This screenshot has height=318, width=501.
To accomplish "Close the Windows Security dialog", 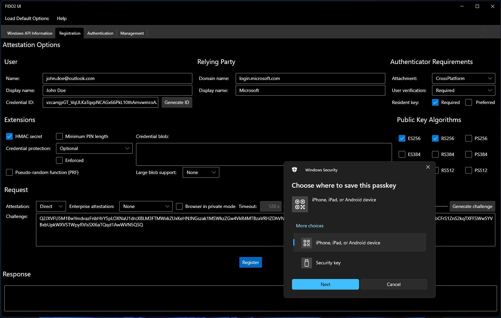I will pos(428,167).
